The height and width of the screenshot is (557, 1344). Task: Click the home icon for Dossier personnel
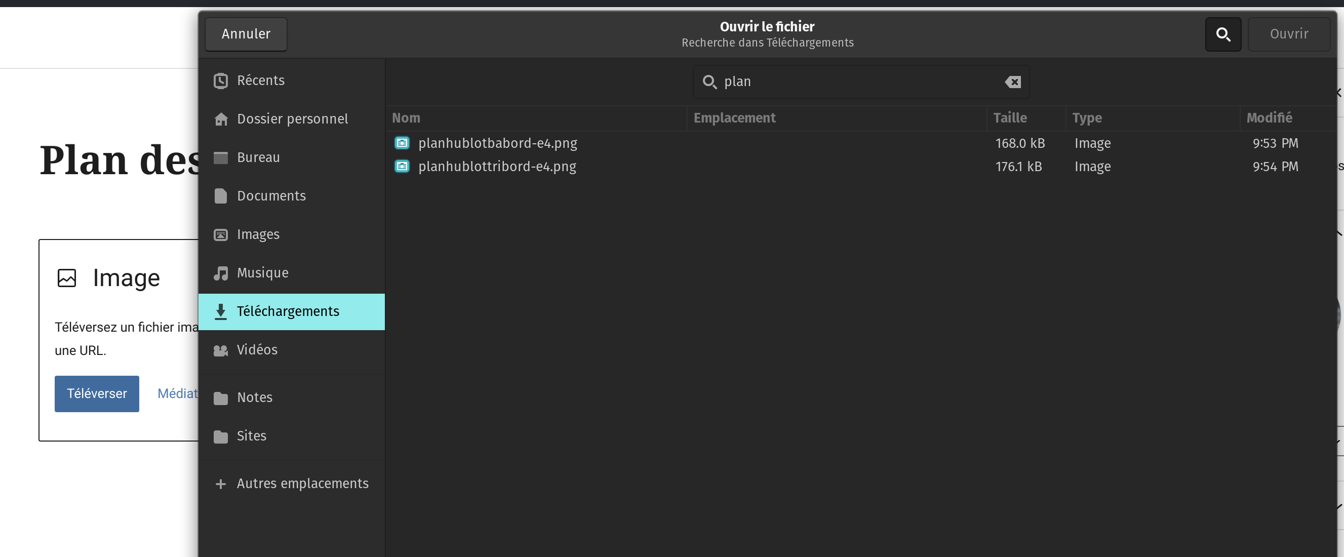221,120
